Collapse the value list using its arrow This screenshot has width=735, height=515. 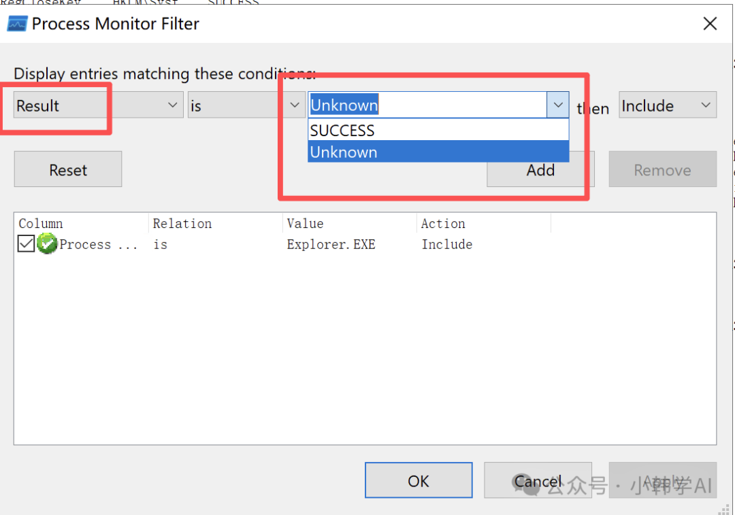(x=558, y=105)
